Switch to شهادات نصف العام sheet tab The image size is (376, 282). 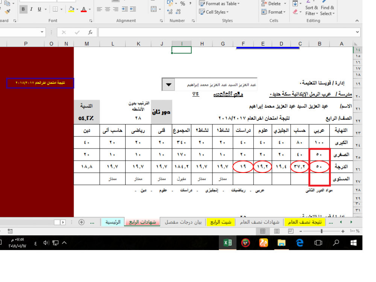click(x=259, y=222)
